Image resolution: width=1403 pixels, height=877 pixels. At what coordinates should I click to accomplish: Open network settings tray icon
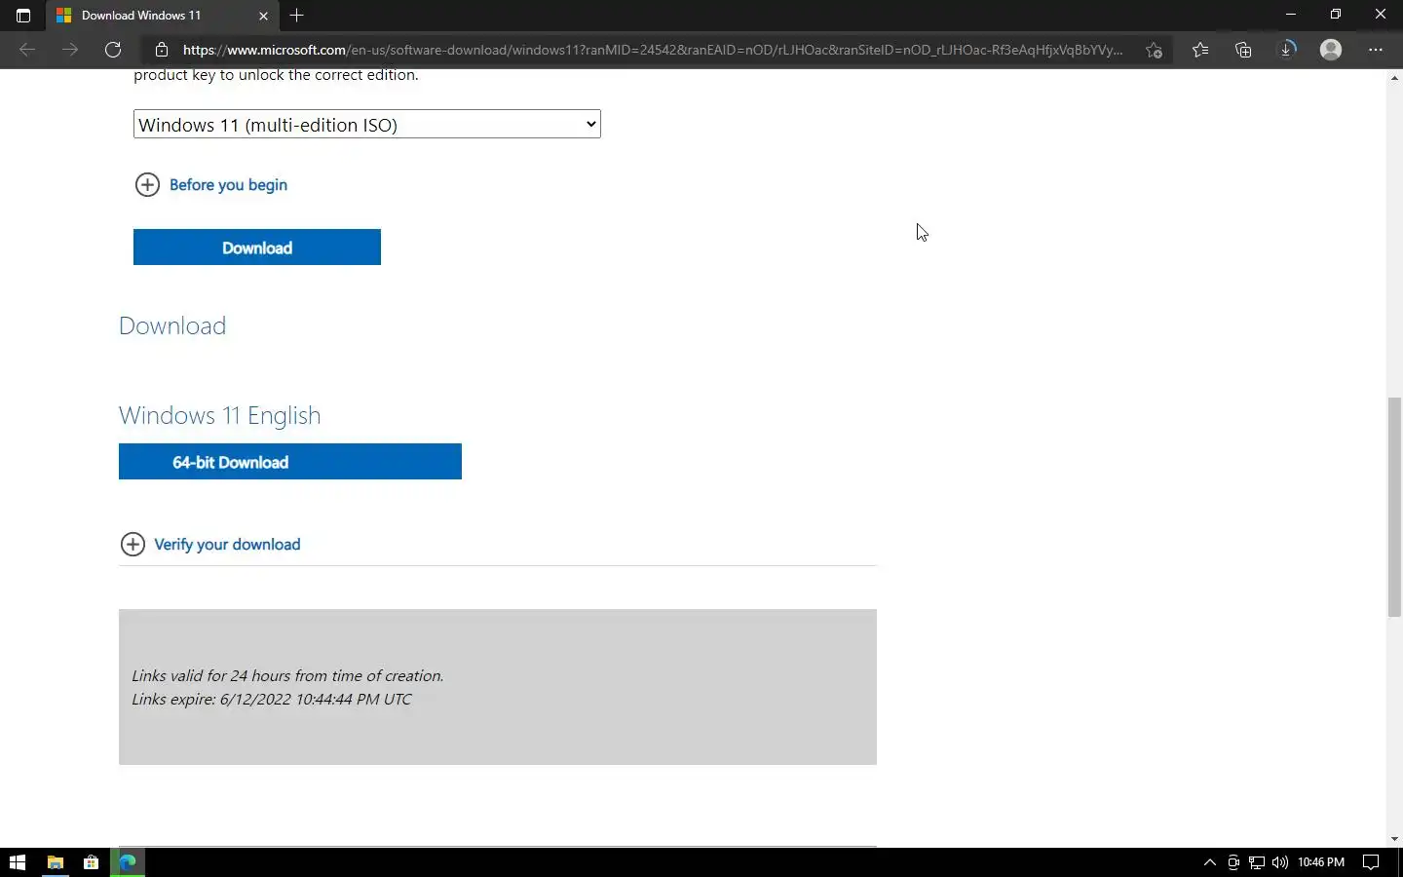tap(1257, 862)
